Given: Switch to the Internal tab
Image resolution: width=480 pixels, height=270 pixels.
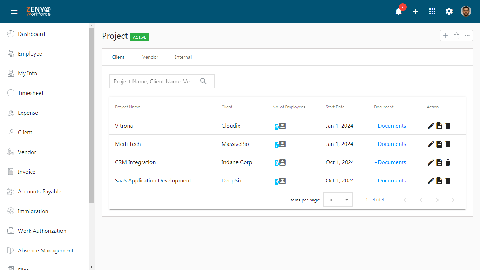Looking at the screenshot, I should coord(183,57).
